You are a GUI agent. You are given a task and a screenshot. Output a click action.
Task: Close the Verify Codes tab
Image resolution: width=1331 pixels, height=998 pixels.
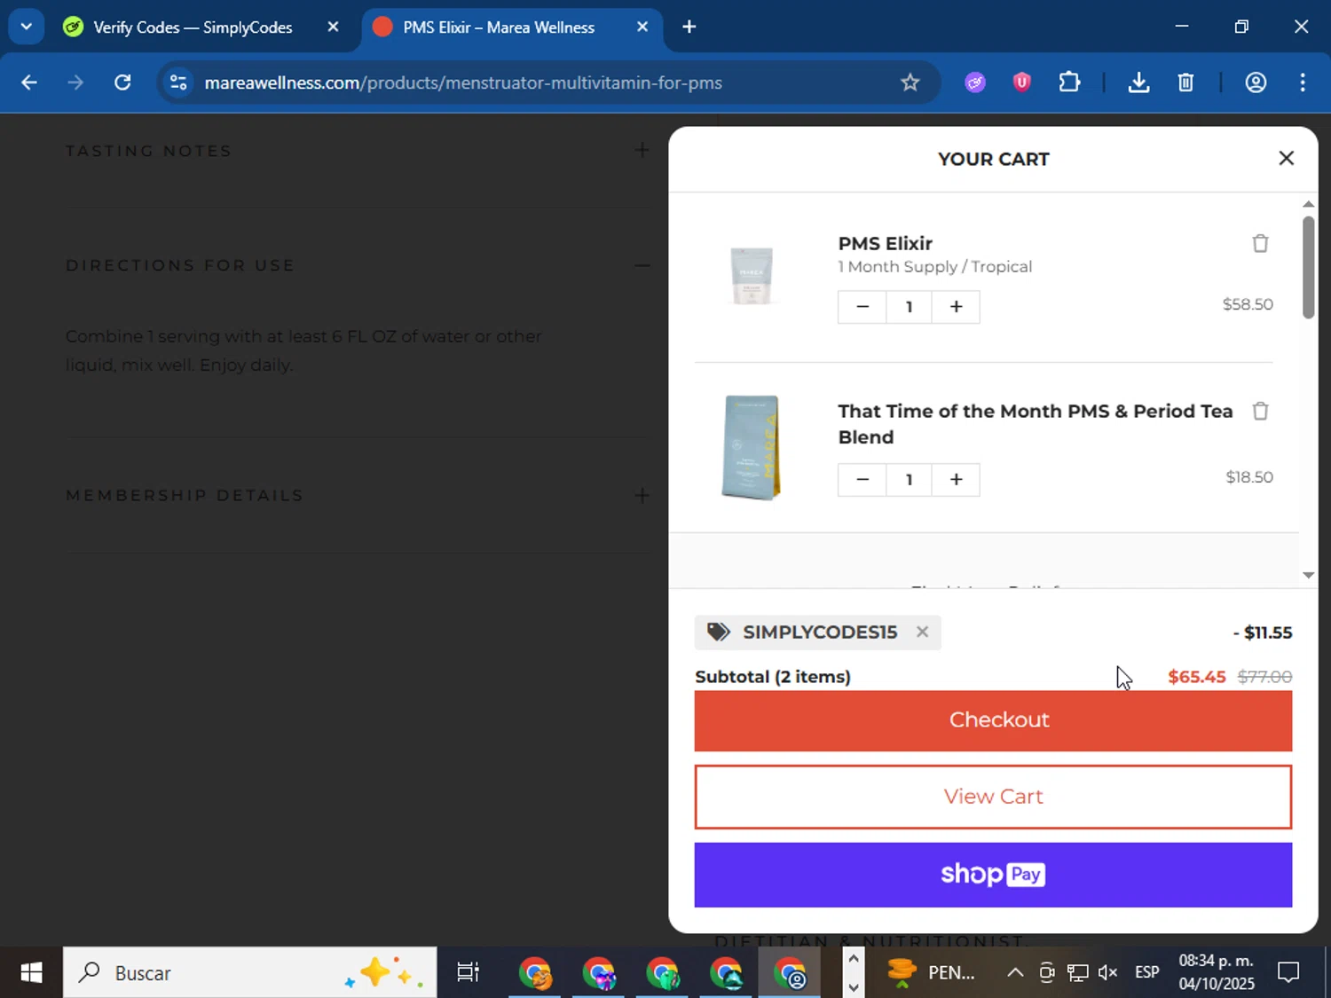tap(333, 27)
